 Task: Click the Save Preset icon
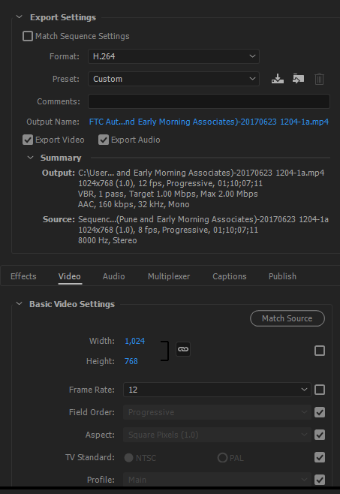tap(277, 79)
